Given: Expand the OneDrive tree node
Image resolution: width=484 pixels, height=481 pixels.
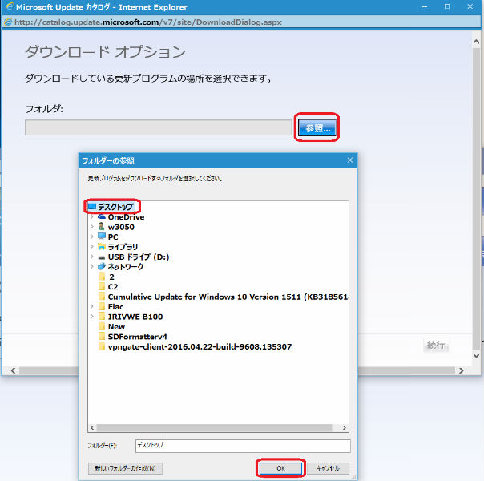Looking at the screenshot, I should (x=92, y=216).
